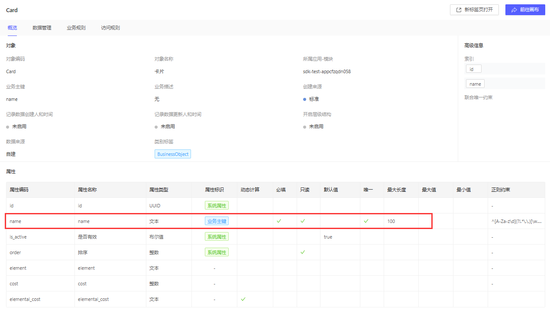Screen dimensions: 550x310
Task: Click 必填 checkmark in the name row
Action: point(279,221)
